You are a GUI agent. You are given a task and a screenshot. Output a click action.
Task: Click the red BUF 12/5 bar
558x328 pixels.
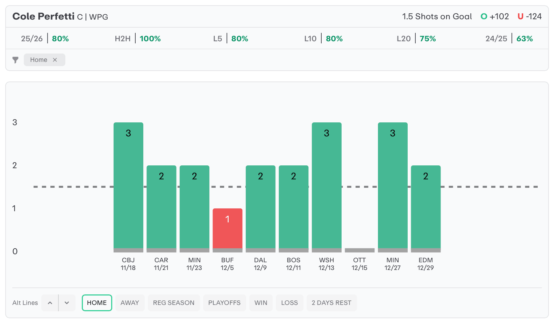[228, 229]
